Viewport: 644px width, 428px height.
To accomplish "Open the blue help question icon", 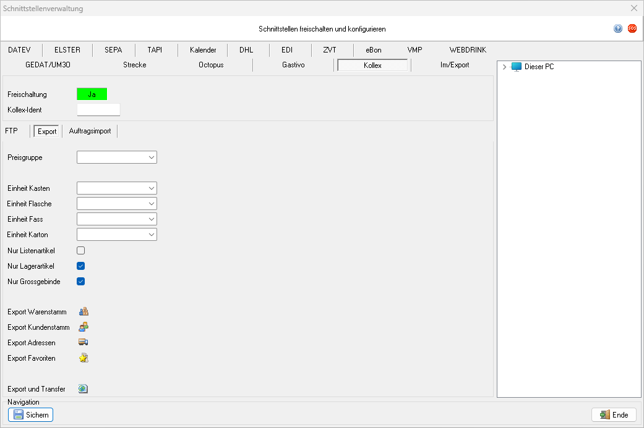I will (x=618, y=28).
